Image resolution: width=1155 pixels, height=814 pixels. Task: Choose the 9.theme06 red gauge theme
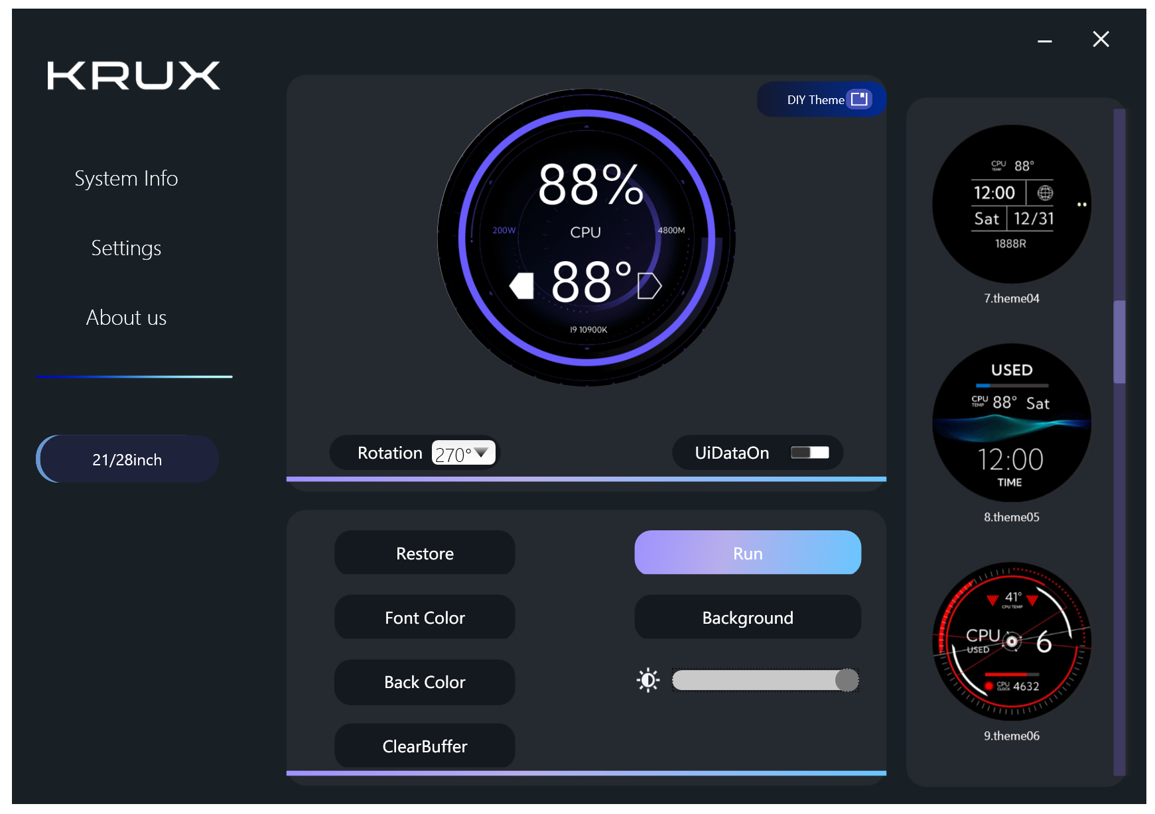tap(1011, 642)
